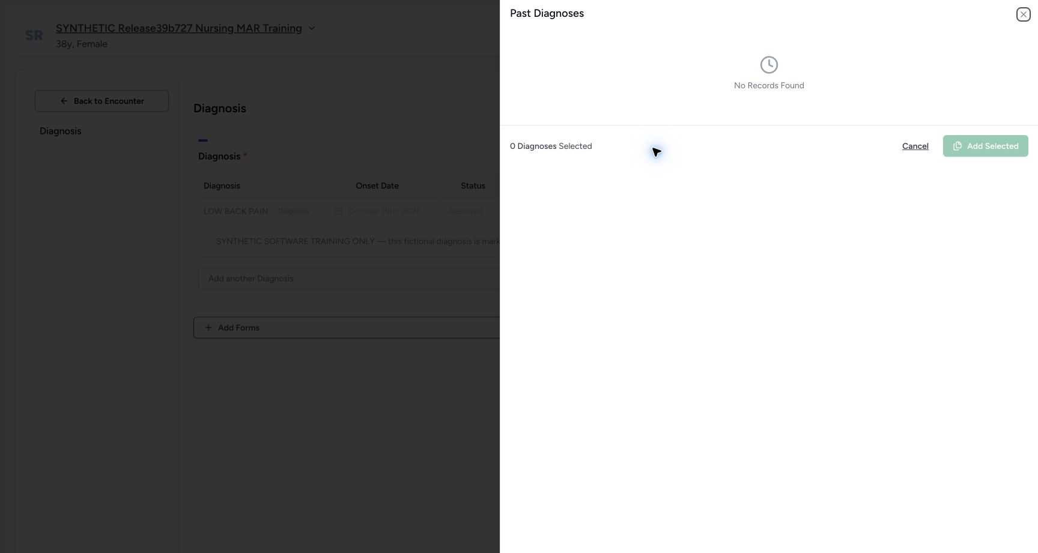Select Diagnosis in the left sidebar
The image size is (1038, 553).
tap(60, 131)
